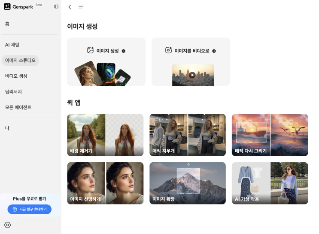This screenshot has height=234, width=319.
Task: Click the 이미지 생성 page heading
Action: (x=82, y=26)
